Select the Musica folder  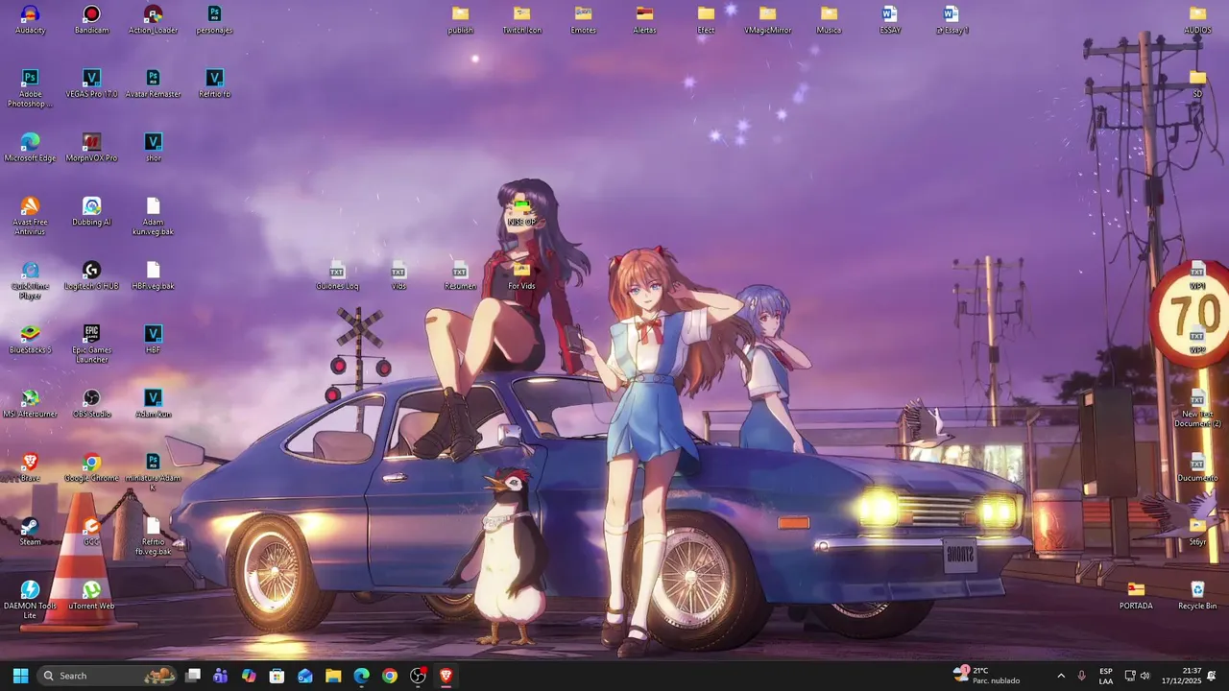click(829, 20)
